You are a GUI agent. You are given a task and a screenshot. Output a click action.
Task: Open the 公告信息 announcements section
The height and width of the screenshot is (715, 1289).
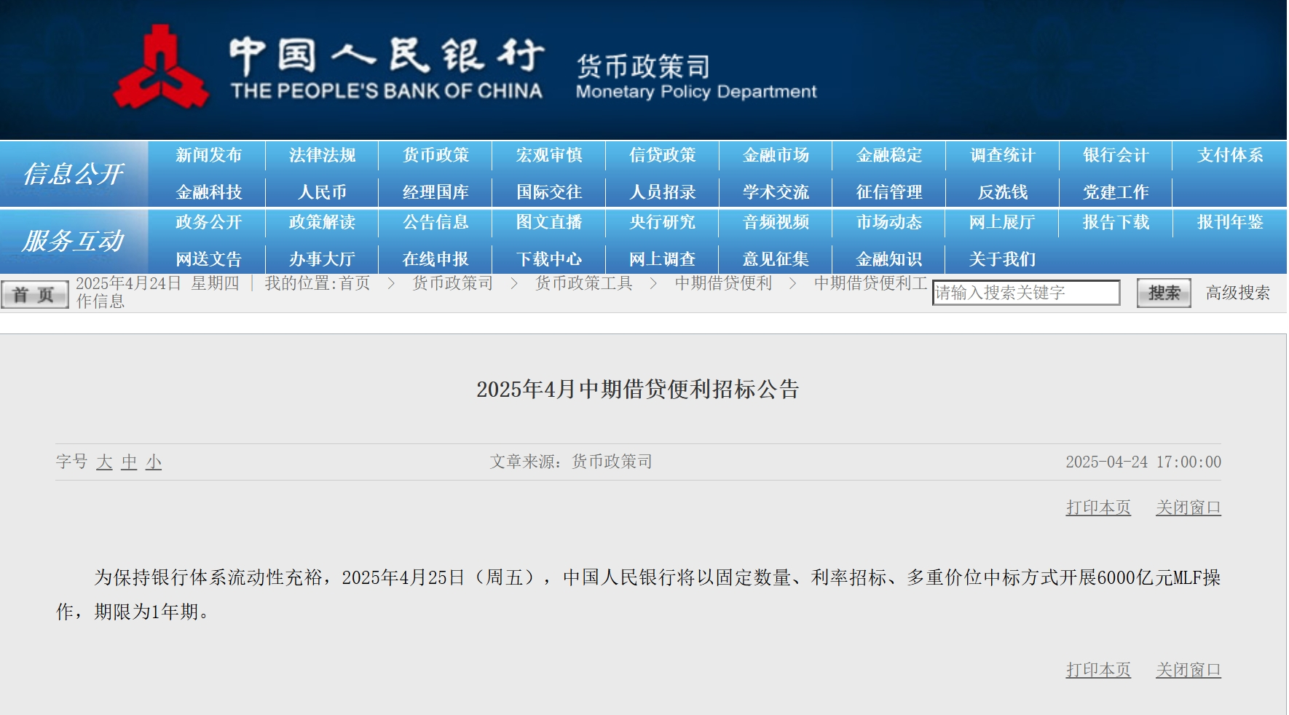435,223
